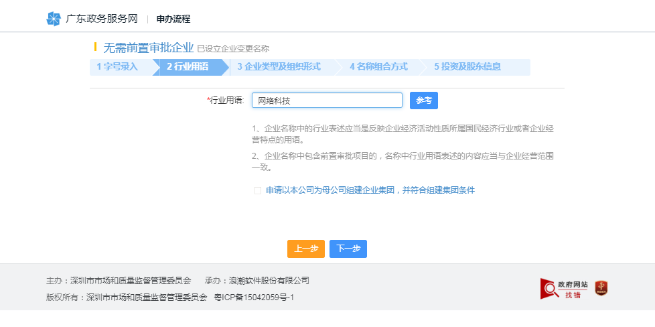Screen dimensions: 655x327
Task: Open the 粤ICP备15042059号-1 link
Action: point(253,298)
